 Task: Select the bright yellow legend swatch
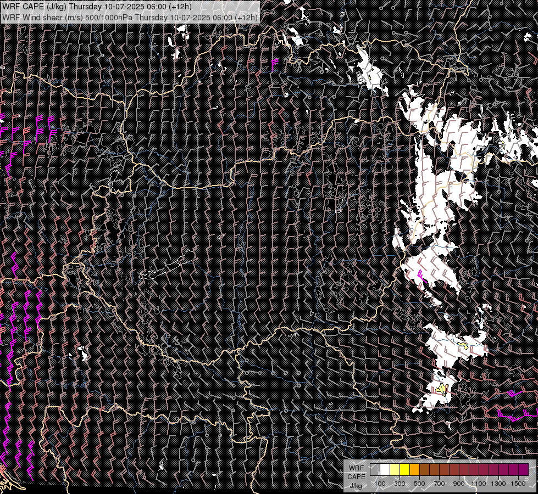(x=405, y=470)
